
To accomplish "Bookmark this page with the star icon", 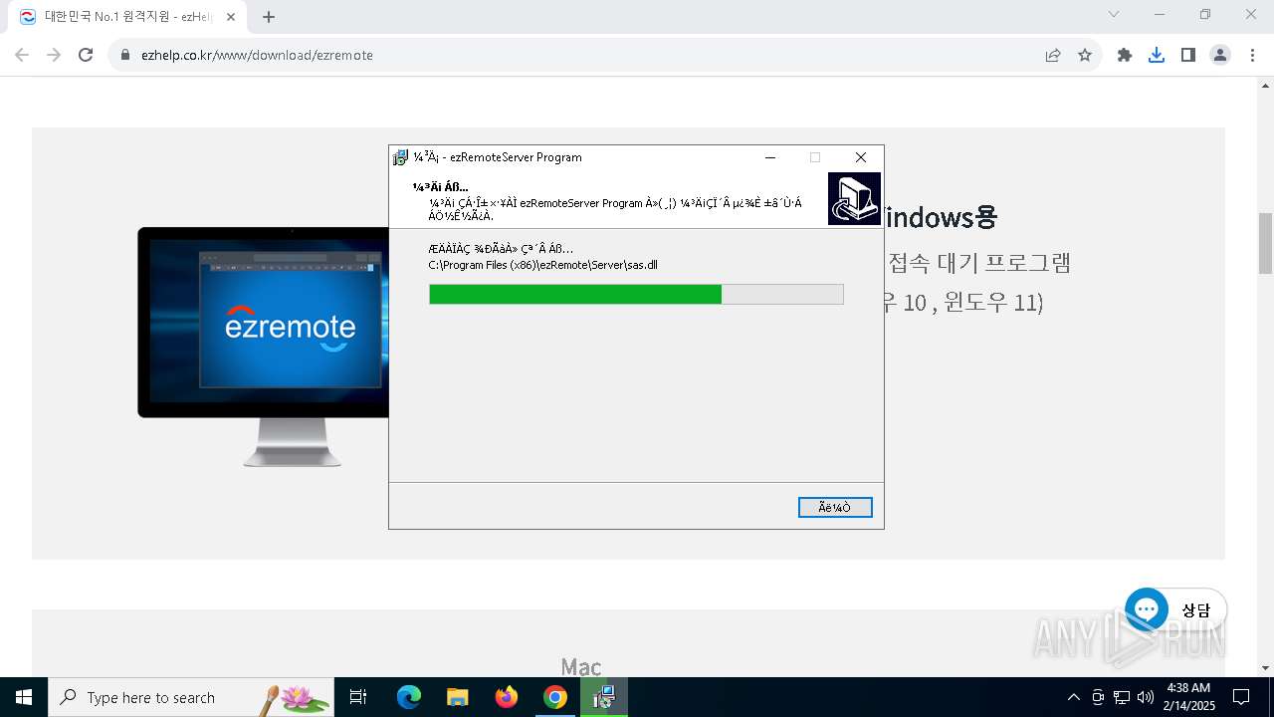I will click(1085, 55).
